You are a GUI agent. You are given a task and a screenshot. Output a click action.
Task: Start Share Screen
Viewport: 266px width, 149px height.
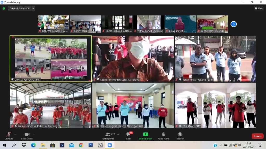click(x=145, y=136)
